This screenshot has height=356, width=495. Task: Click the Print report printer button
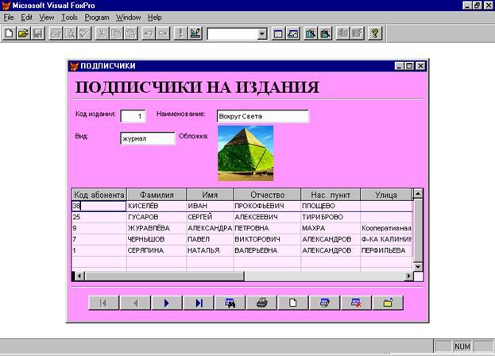pyautogui.click(x=261, y=303)
